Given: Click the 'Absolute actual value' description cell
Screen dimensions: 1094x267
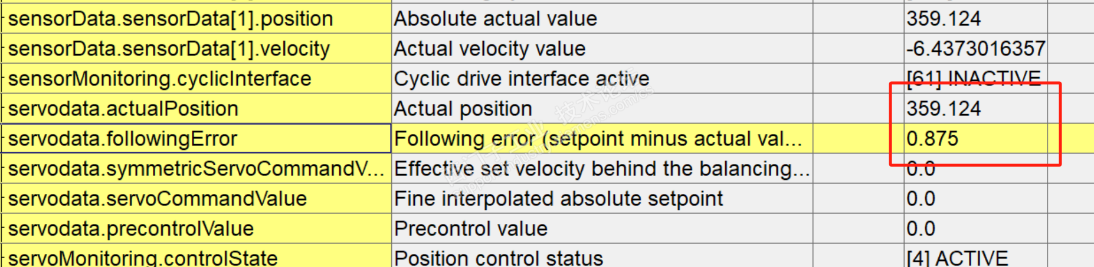Looking at the screenshot, I should click(x=496, y=19).
